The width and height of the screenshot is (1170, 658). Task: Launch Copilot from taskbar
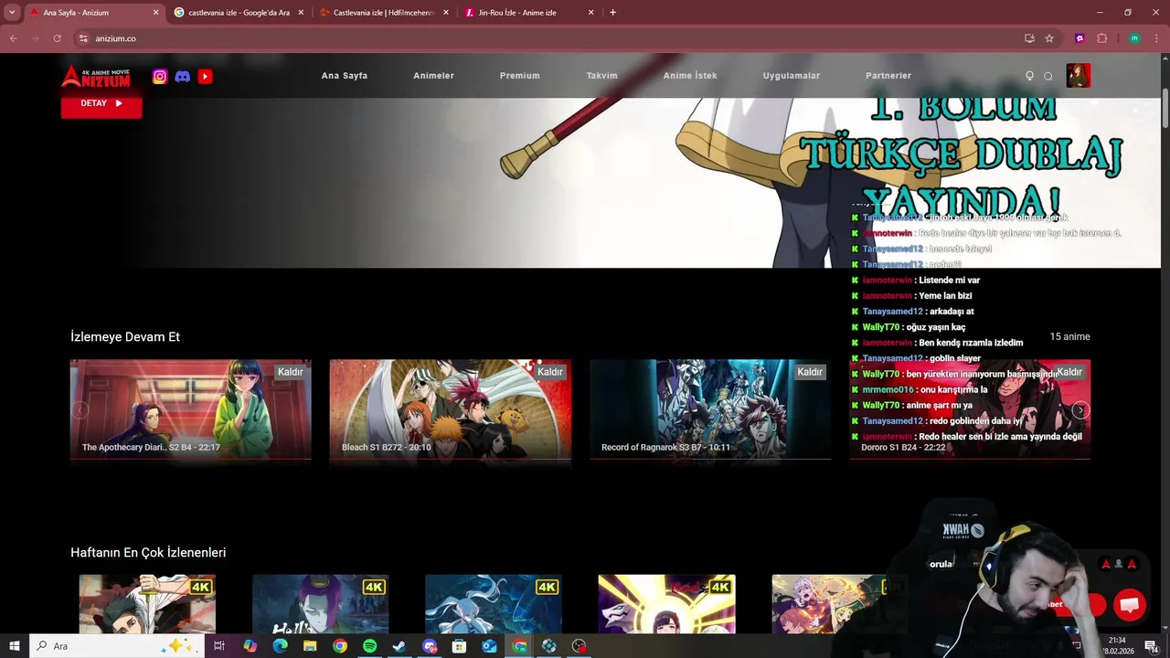250,646
